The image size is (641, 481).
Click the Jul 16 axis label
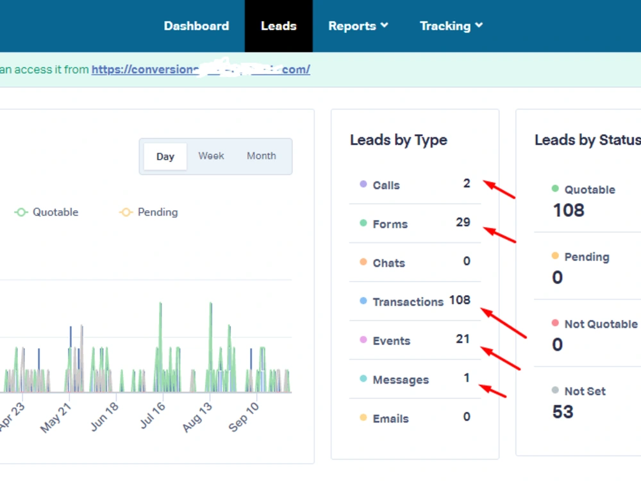[x=153, y=416]
